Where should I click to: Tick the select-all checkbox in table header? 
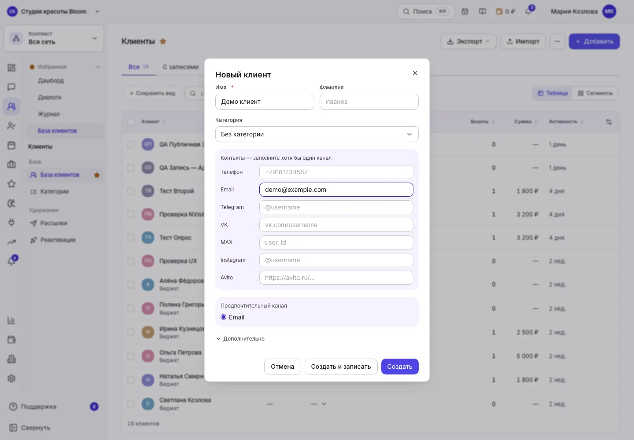[x=131, y=121]
